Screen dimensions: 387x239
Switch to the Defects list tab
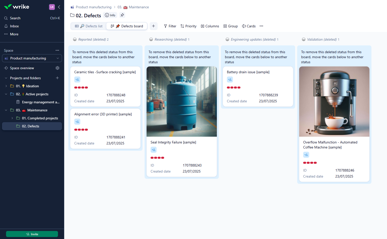pyautogui.click(x=89, y=26)
